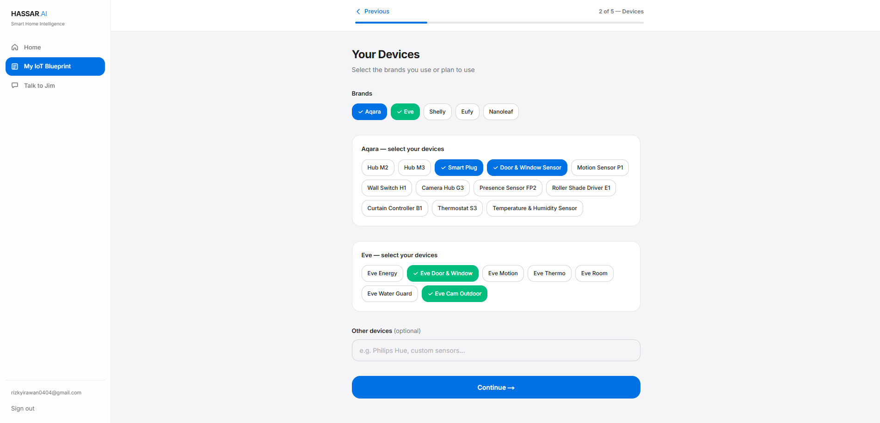
Task: Click the 'Other devices (optional)' label
Action: point(386,331)
